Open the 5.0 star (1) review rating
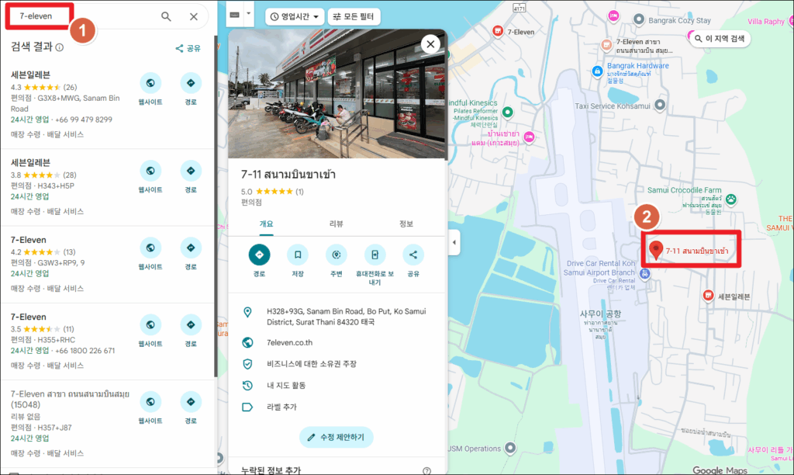 [x=272, y=192]
